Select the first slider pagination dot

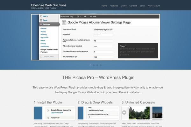[x=90, y=65]
